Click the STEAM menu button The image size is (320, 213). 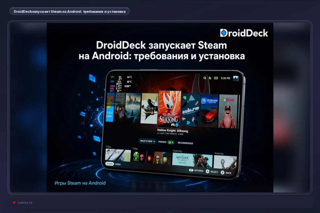[110, 164]
